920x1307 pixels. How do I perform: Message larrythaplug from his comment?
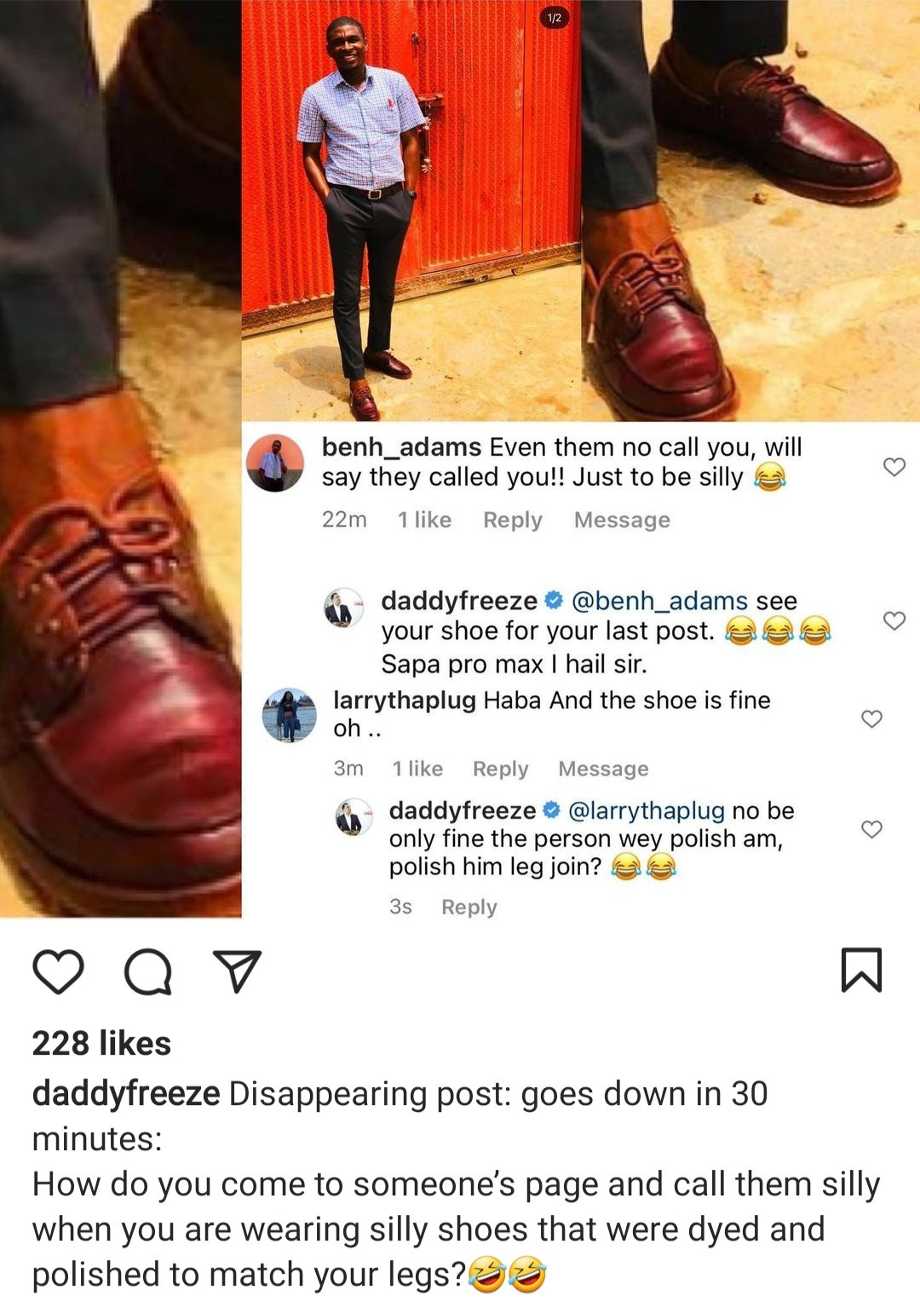pyautogui.click(x=603, y=769)
